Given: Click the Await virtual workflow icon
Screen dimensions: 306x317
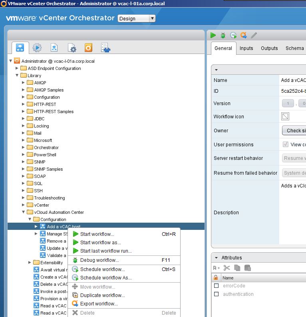Looking at the screenshot, I should [36, 269].
